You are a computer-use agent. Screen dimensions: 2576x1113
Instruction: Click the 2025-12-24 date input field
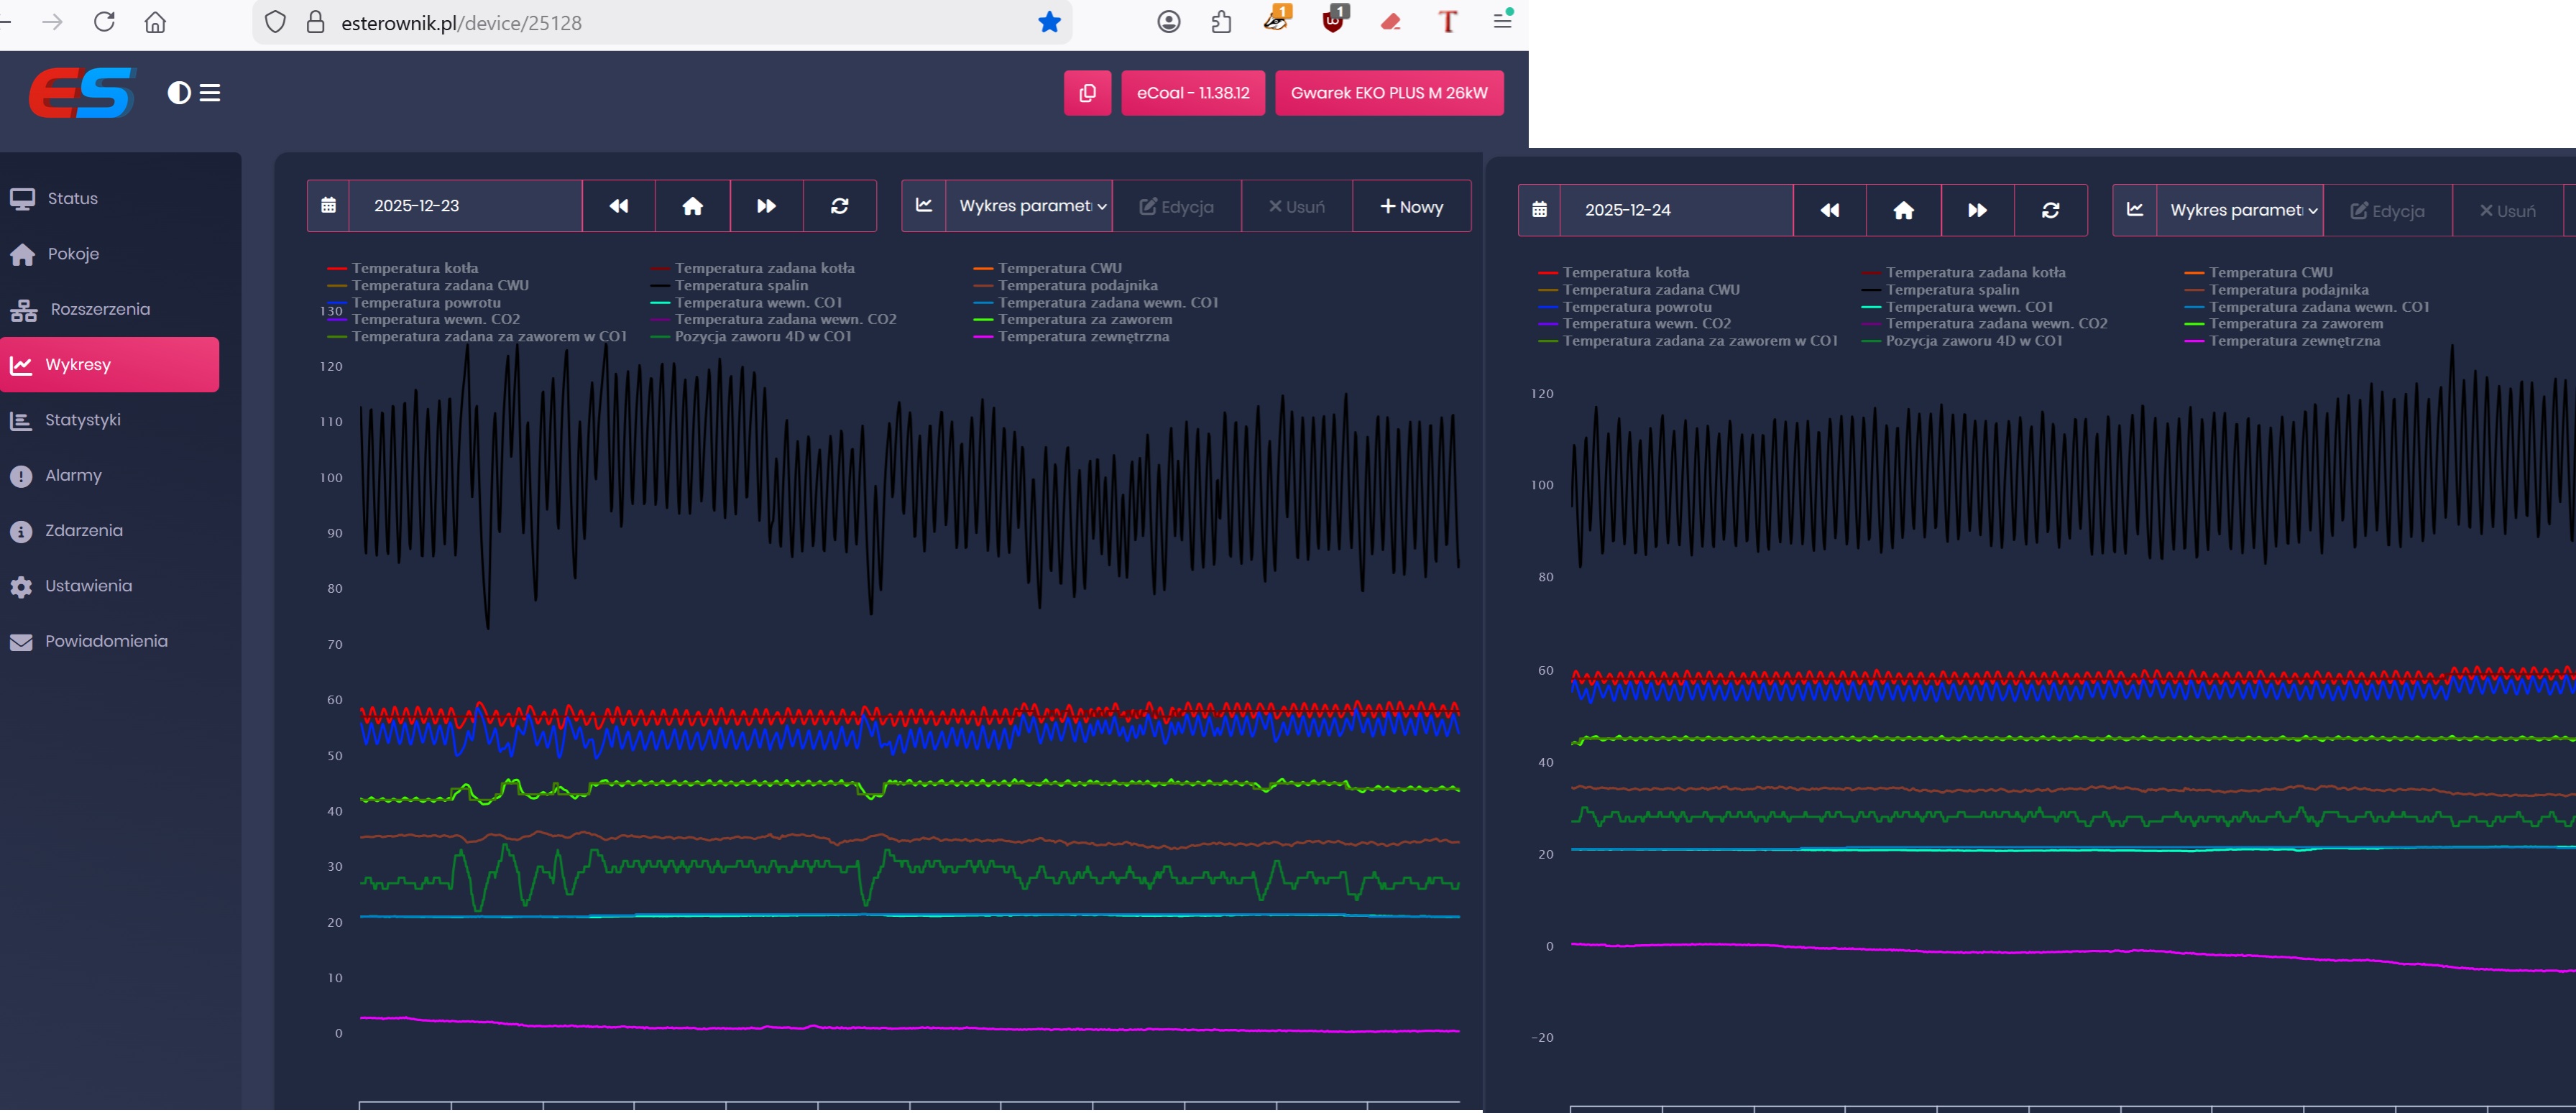click(x=1675, y=210)
